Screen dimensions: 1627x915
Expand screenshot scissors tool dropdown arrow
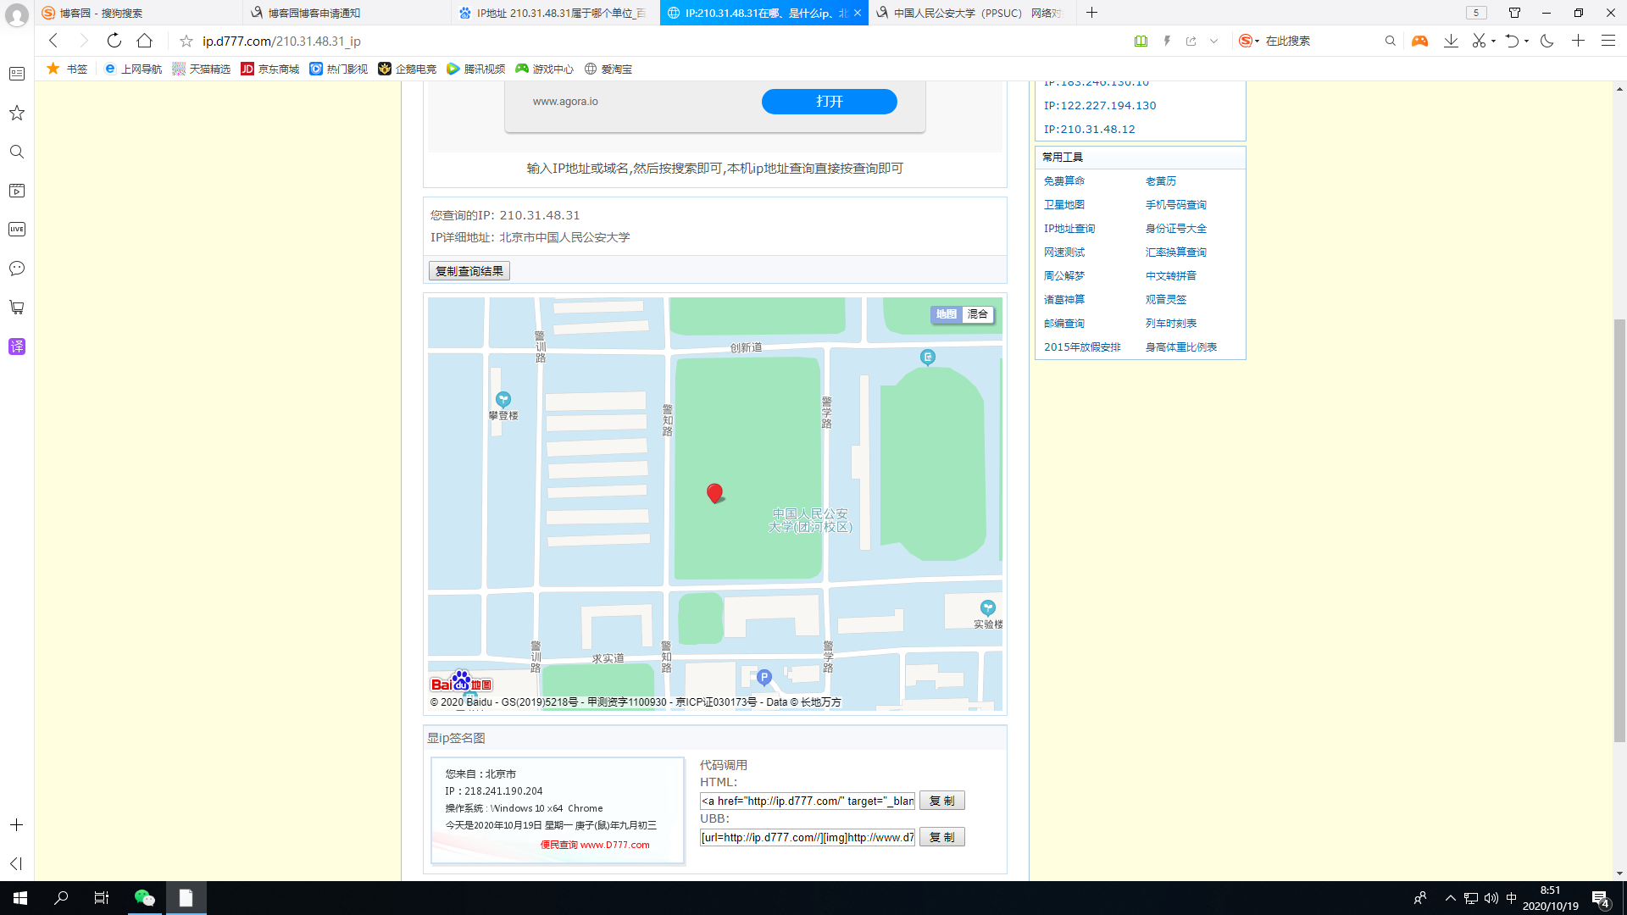[1493, 41]
